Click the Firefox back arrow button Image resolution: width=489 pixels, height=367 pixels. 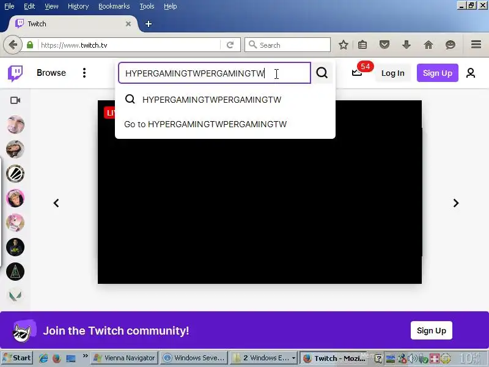[13, 45]
